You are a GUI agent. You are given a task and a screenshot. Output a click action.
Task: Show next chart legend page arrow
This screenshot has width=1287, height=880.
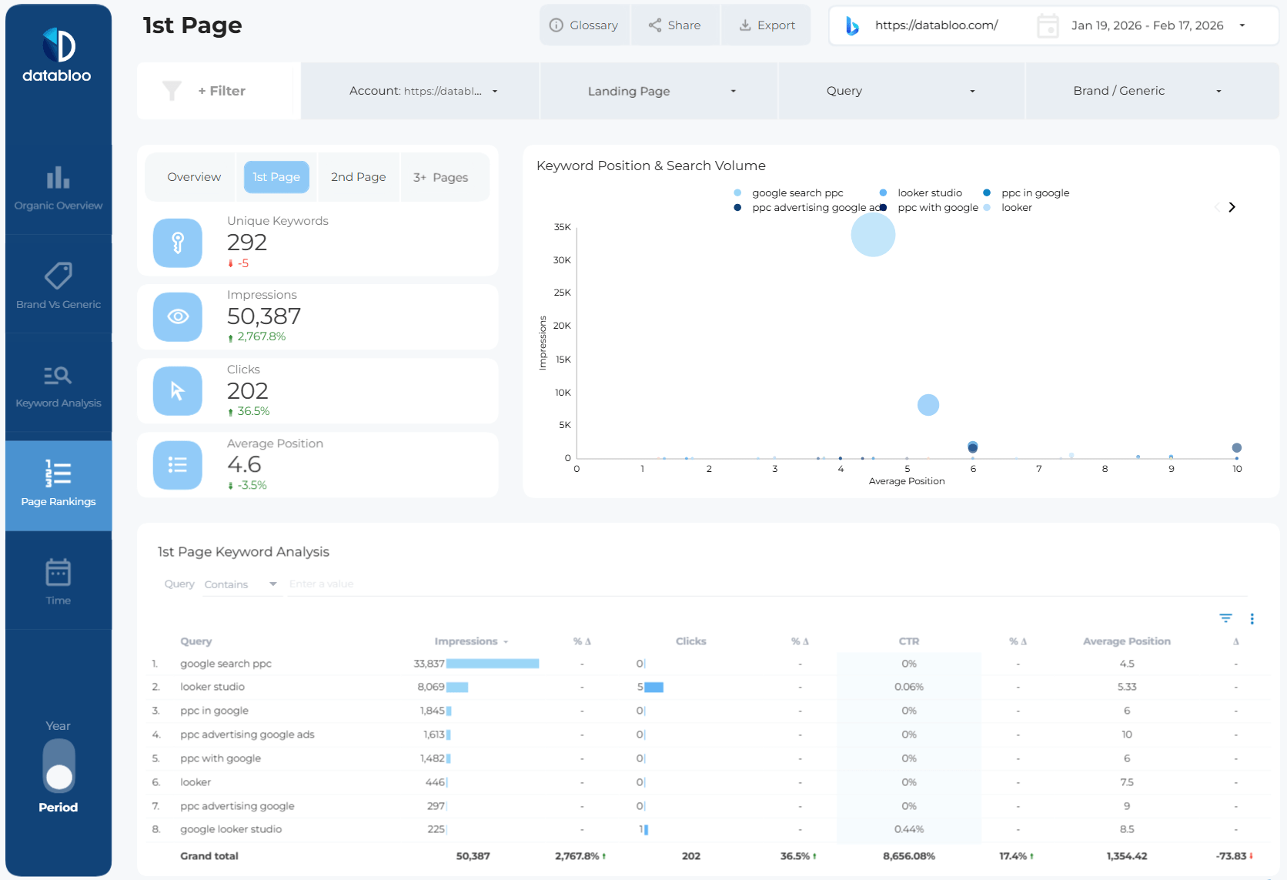pos(1232,207)
